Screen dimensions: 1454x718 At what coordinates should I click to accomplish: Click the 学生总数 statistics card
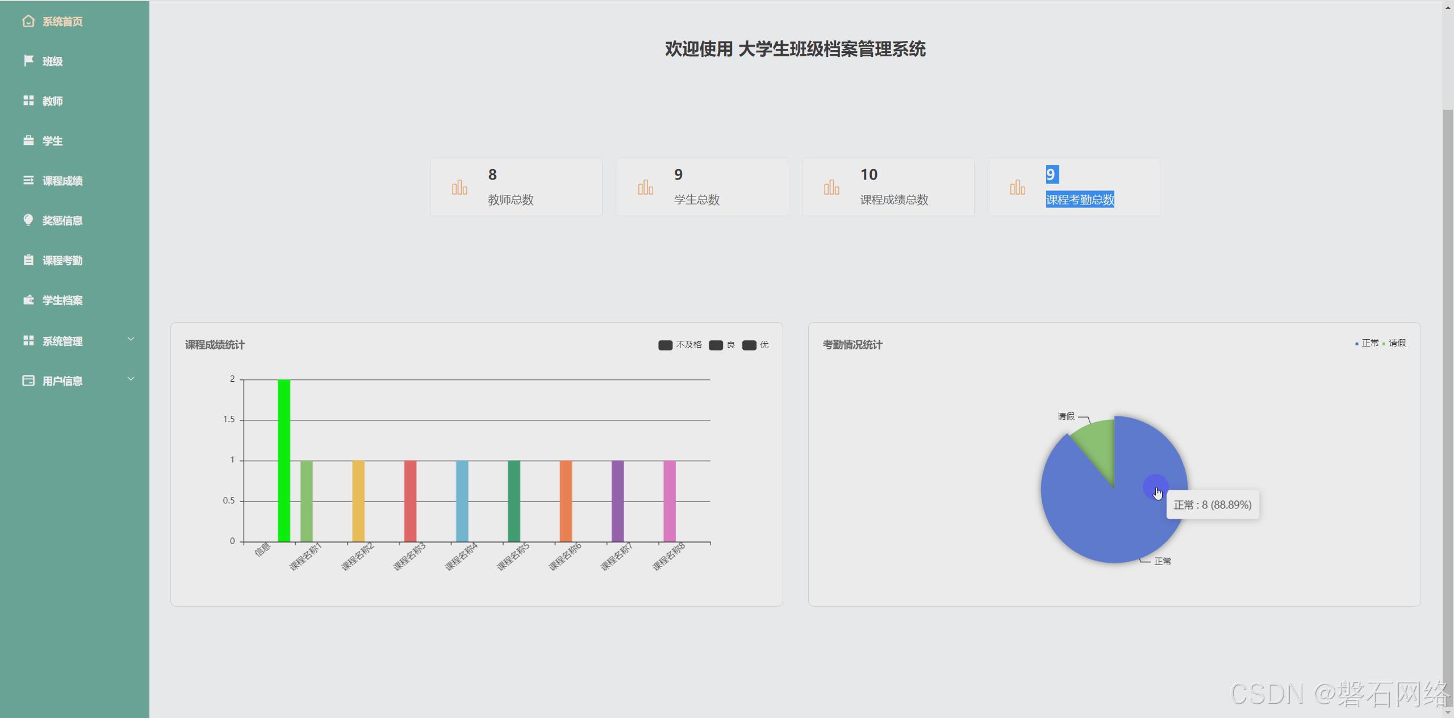pos(702,186)
